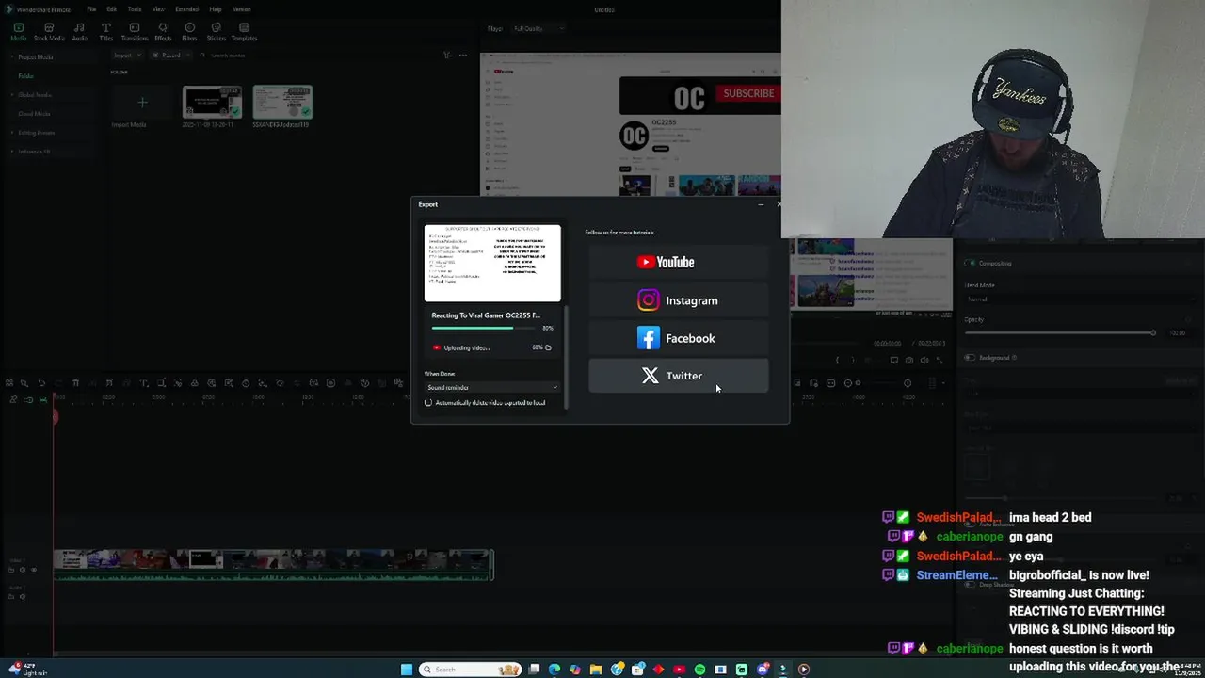Toggle Compositing in properties panel
The width and height of the screenshot is (1205, 678).
pos(971,264)
